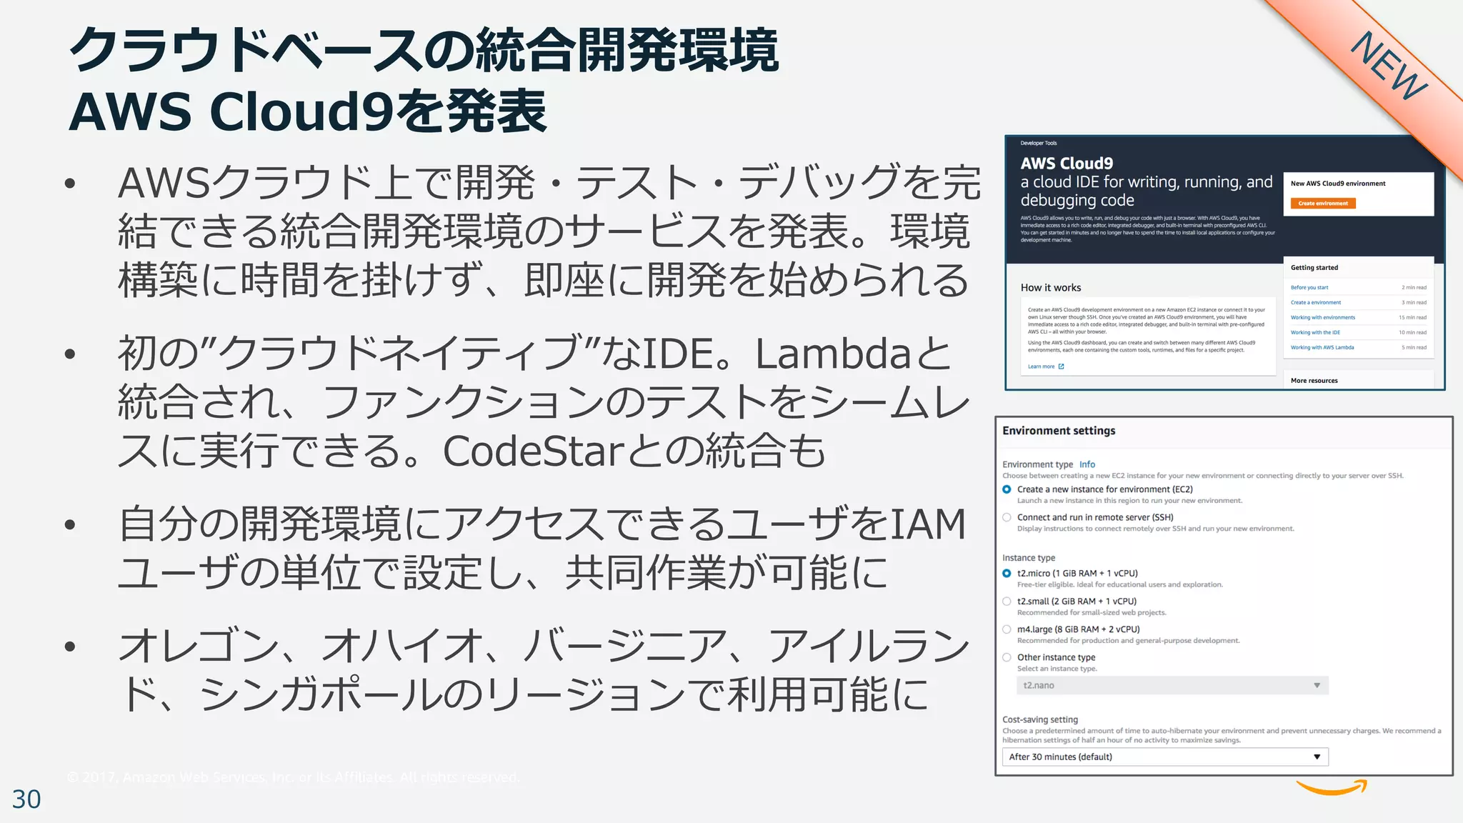Choose the t2.micro instance type

[1007, 573]
